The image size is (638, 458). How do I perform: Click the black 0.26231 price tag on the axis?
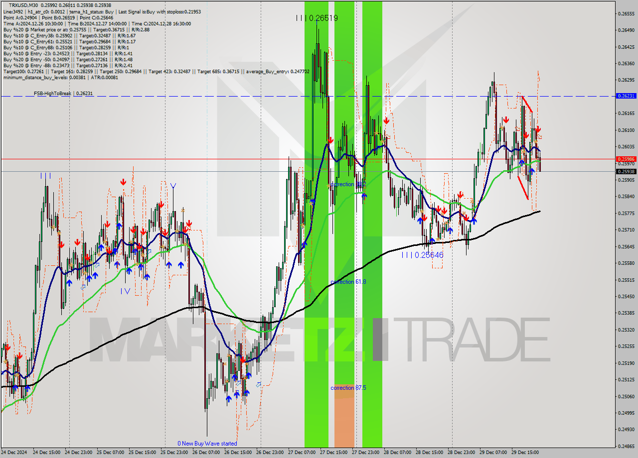pos(626,96)
